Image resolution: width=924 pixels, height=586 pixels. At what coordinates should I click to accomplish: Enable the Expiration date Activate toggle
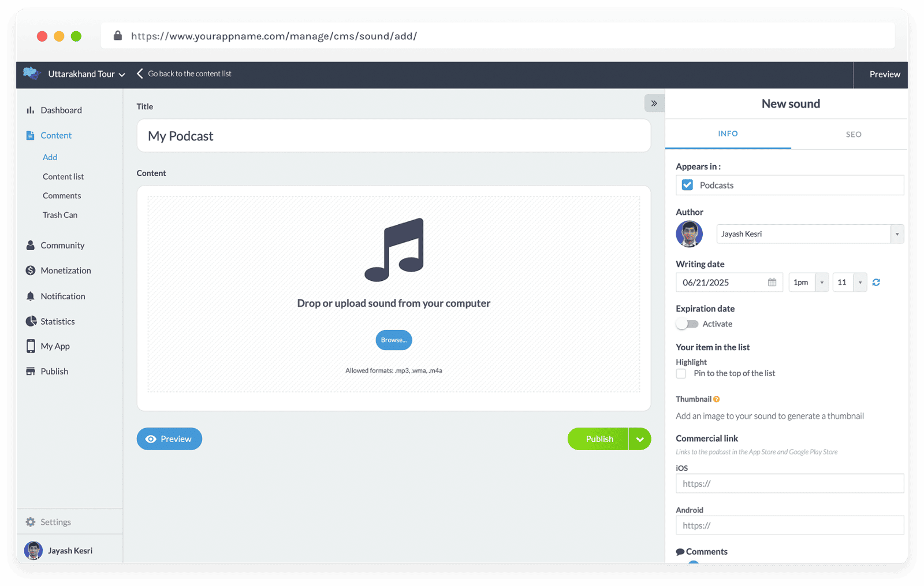687,324
